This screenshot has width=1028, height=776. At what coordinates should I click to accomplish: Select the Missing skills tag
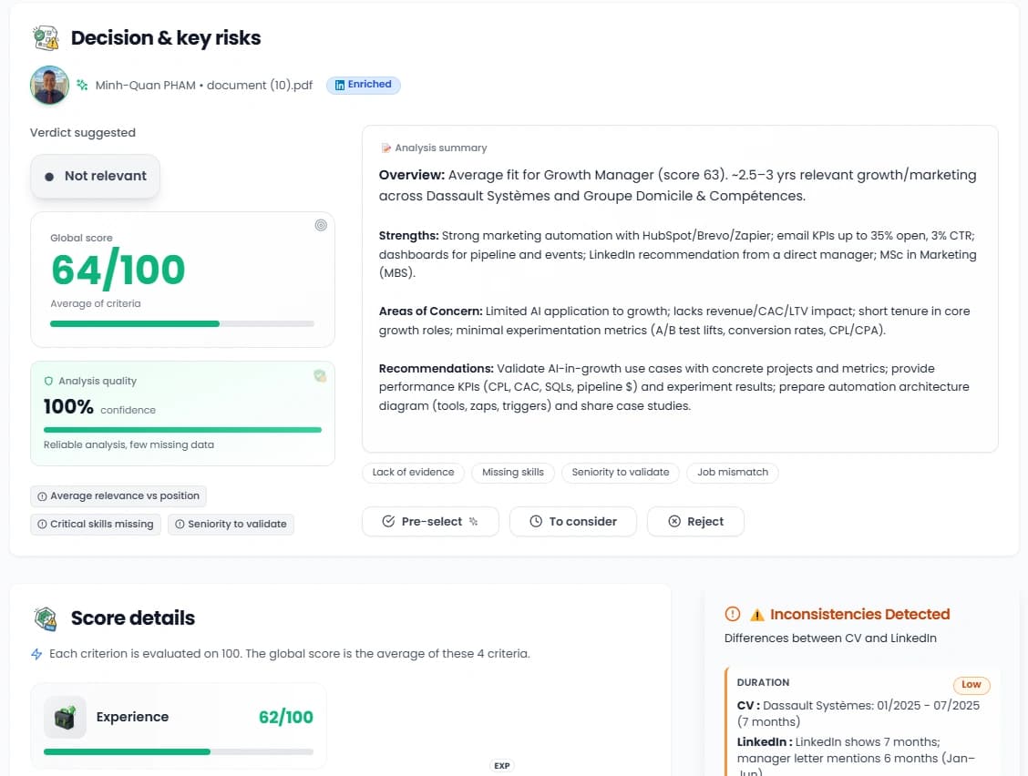tap(515, 472)
